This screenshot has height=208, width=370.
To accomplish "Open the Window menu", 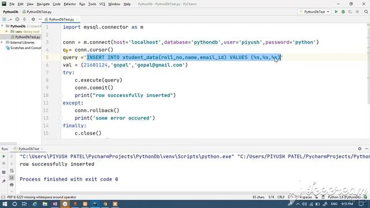I will (x=114, y=4).
